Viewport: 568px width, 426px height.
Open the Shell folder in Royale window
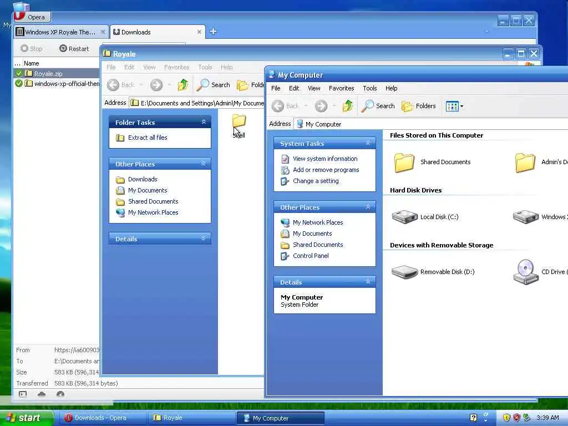pyautogui.click(x=239, y=126)
